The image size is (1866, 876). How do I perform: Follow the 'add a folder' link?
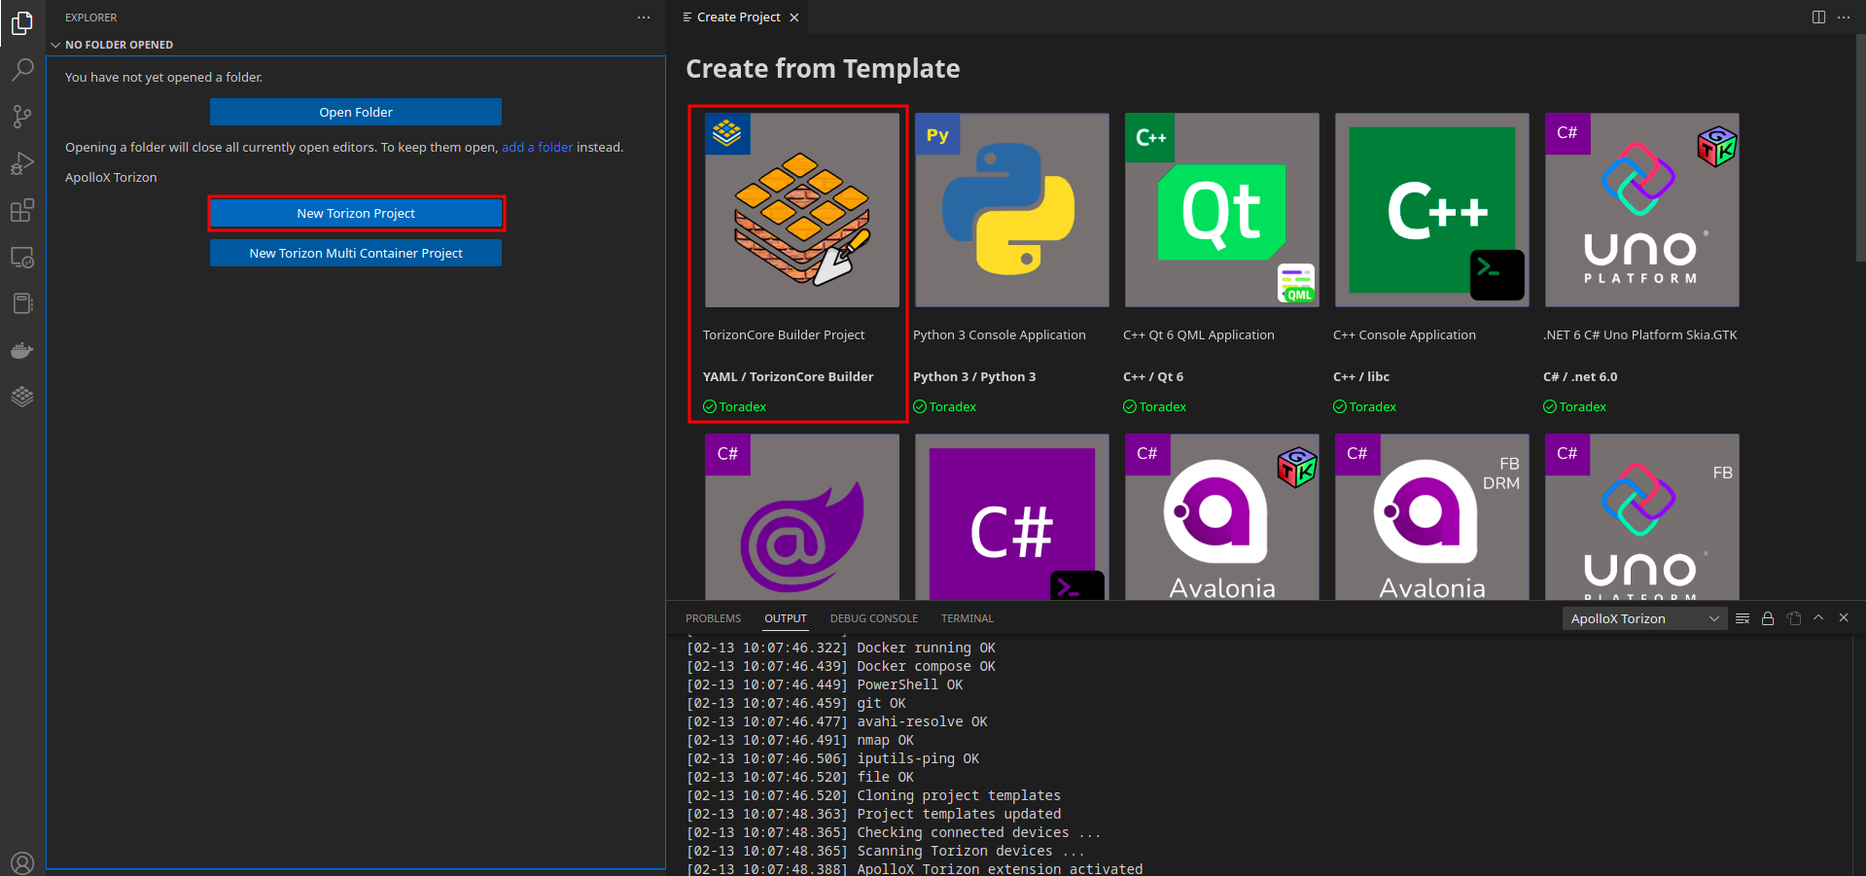[x=537, y=147]
